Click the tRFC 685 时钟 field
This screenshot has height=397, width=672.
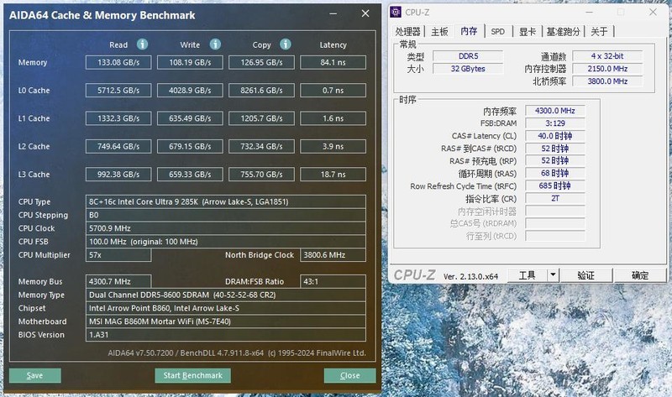[555, 185]
